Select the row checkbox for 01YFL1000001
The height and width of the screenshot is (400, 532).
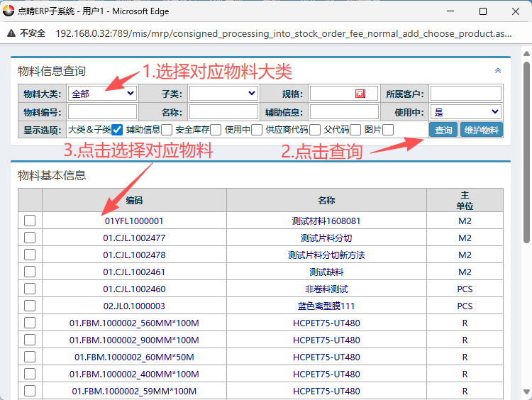point(30,221)
